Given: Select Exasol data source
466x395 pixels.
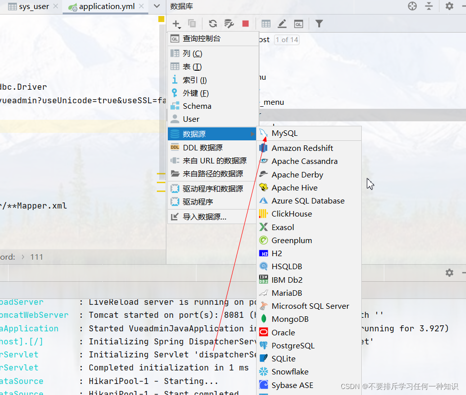Looking at the screenshot, I should point(309,227).
